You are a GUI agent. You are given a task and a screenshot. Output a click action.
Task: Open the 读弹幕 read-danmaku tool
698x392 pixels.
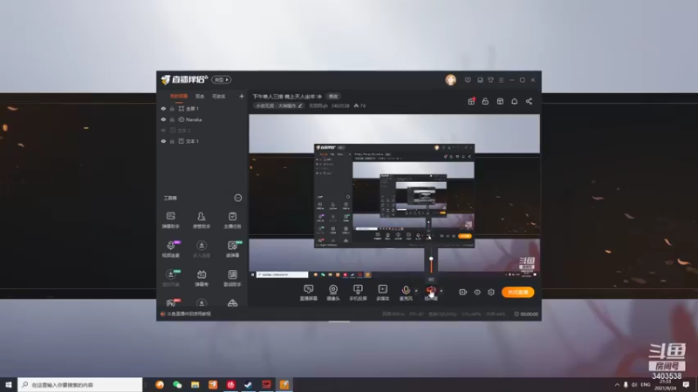point(232,249)
